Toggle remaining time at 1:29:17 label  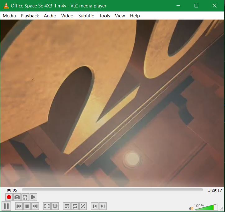215,190
